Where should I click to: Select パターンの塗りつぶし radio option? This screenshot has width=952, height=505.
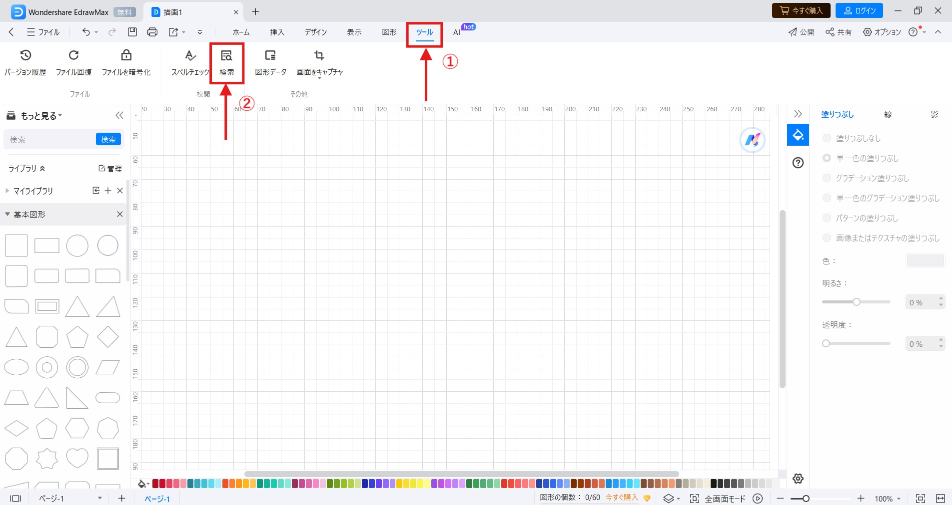pyautogui.click(x=827, y=218)
